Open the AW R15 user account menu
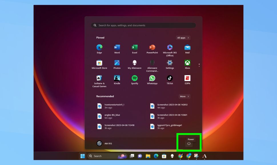Viewport: 277px width, 165px height. [x=105, y=144]
